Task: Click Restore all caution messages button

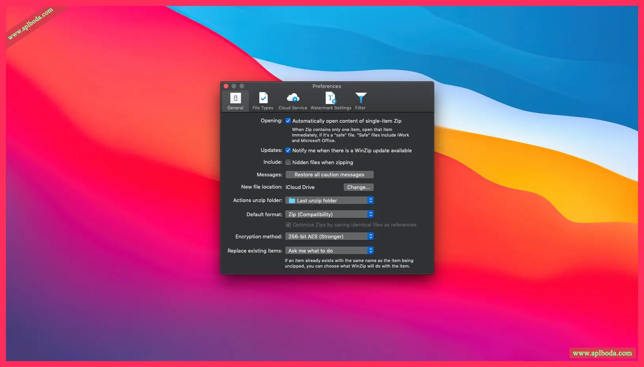Action: tap(330, 175)
